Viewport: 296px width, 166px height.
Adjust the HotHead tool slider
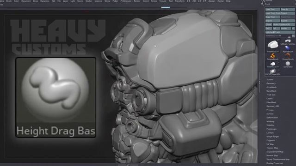[278, 36]
